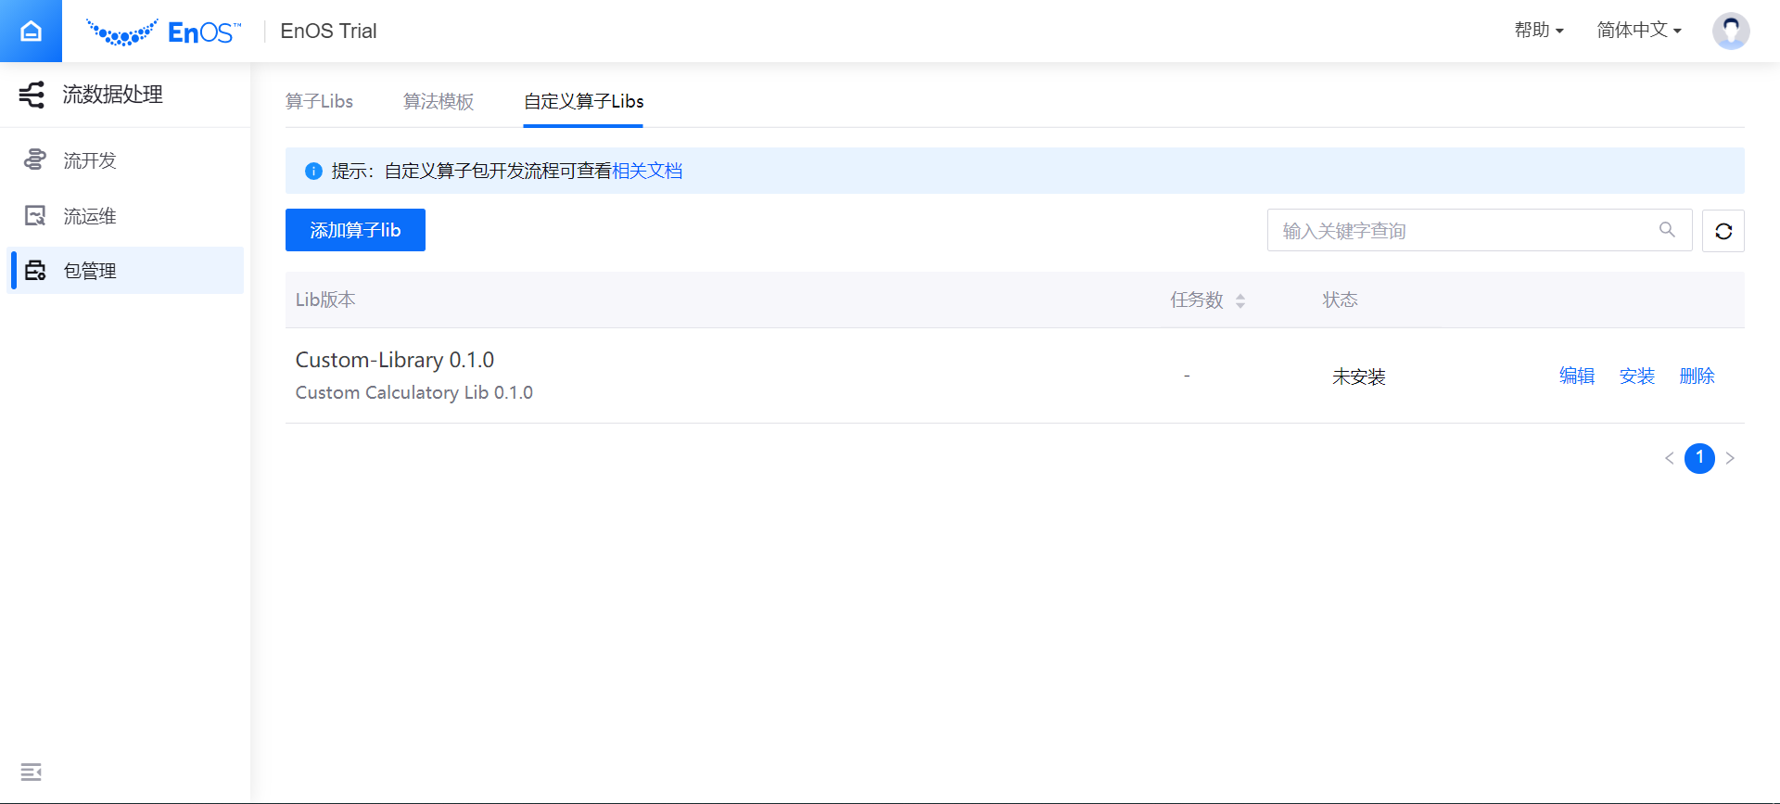This screenshot has width=1780, height=804.
Task: Click the EnOS logo
Action: [163, 32]
